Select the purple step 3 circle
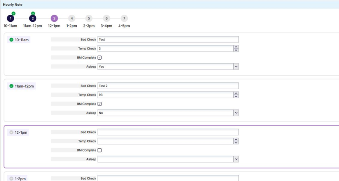Image resolution: width=339 pixels, height=181 pixels. point(54,18)
